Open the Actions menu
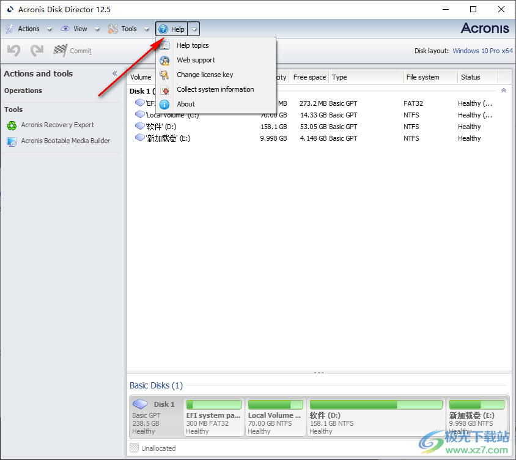 29,29
